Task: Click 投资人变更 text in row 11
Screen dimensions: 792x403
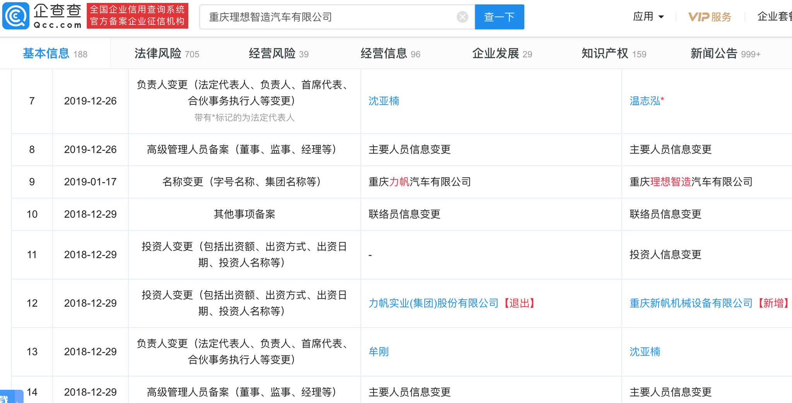Action: tap(244, 254)
